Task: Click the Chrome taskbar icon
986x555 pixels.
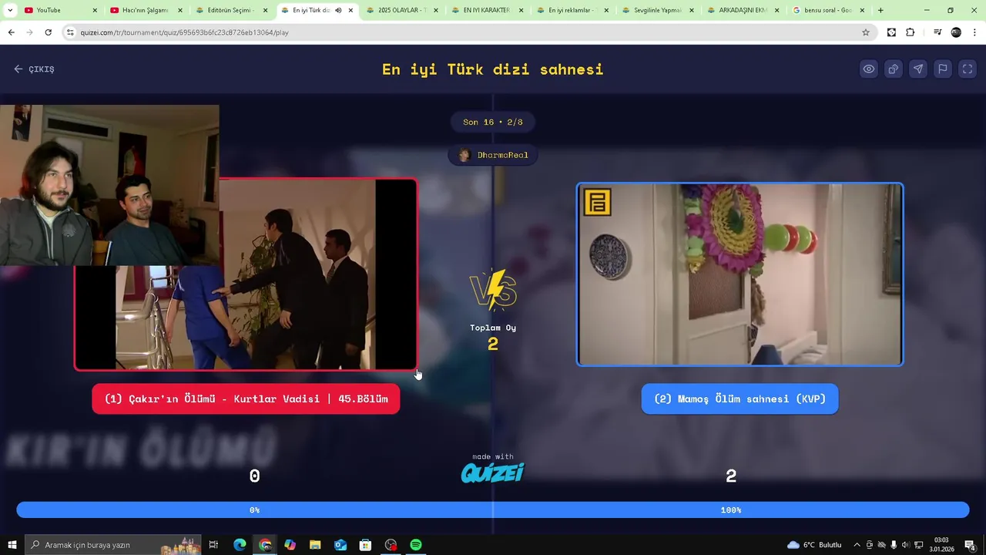Action: [x=265, y=545]
